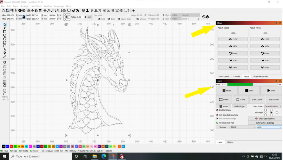Open the Font Arial dropdown

114,15
